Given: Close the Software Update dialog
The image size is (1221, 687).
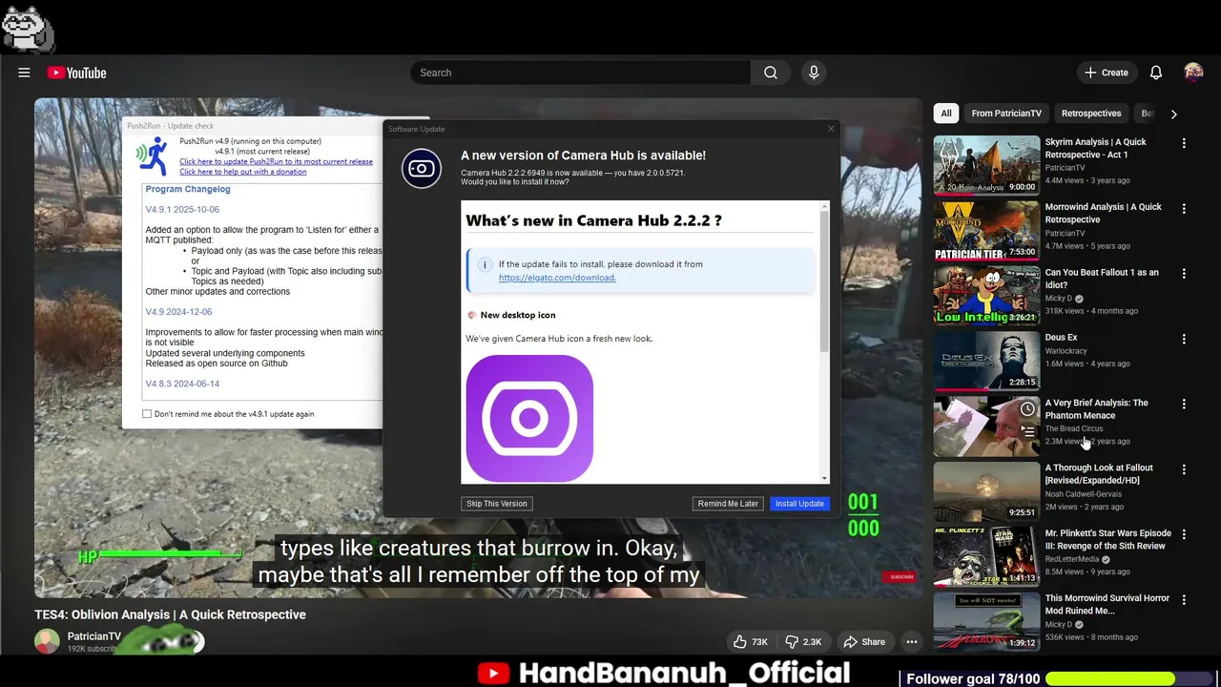Looking at the screenshot, I should coord(830,129).
